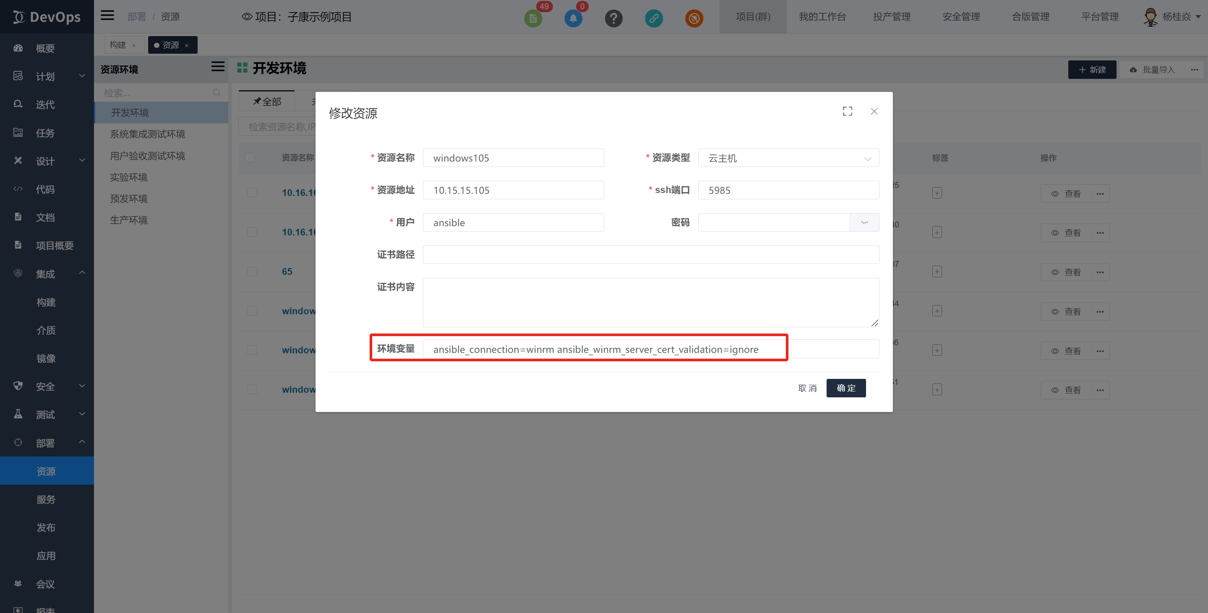
Task: Select the checkbox for row 65
Action: tap(252, 271)
